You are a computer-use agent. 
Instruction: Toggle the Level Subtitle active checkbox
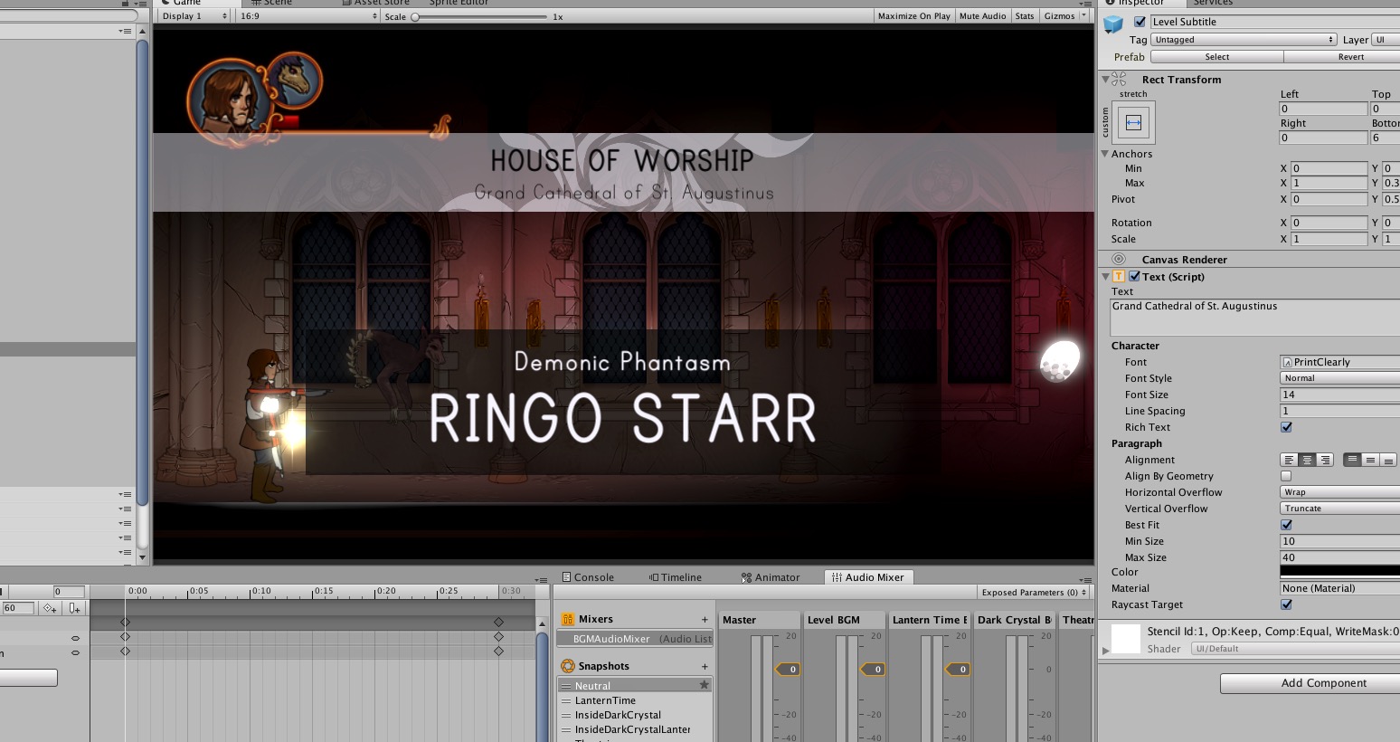[1140, 22]
